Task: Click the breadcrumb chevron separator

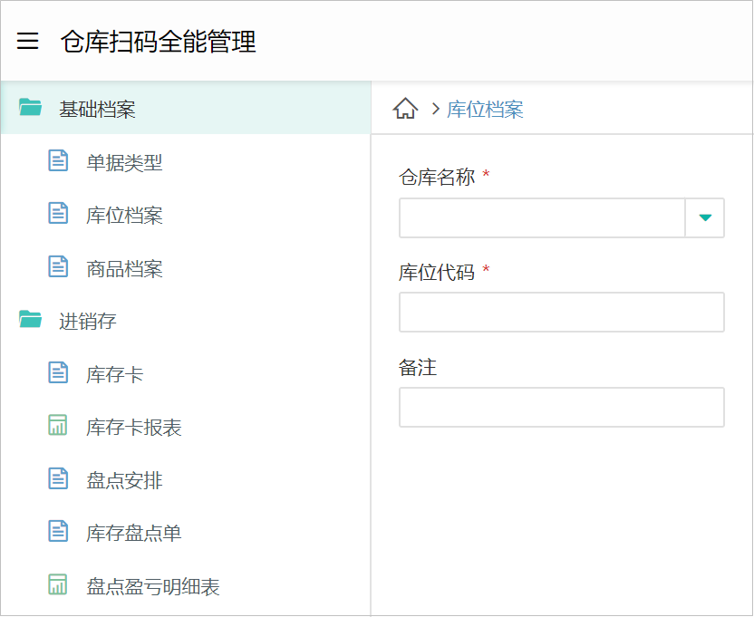Action: tap(436, 109)
